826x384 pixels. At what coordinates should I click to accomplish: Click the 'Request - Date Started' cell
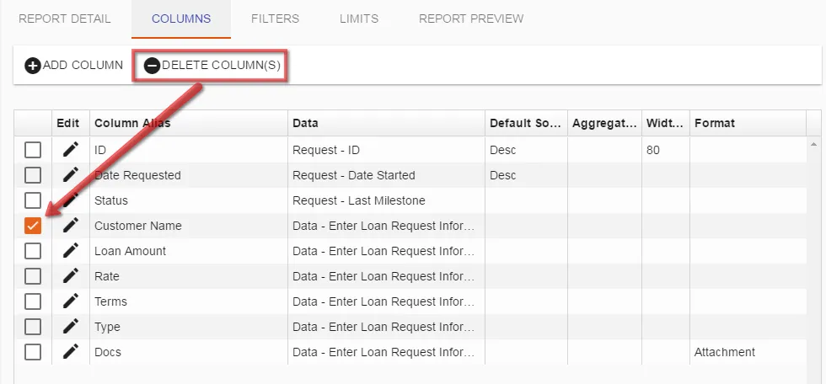386,175
